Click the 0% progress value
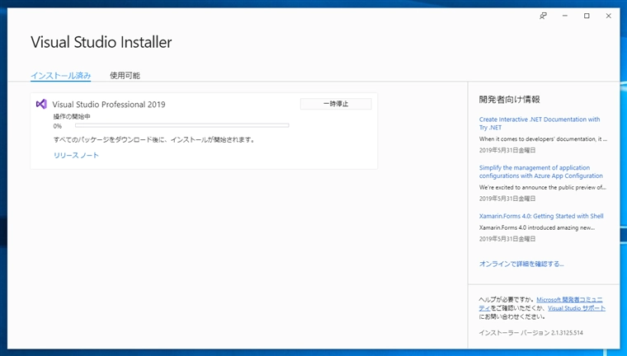Image resolution: width=627 pixels, height=356 pixels. tap(58, 126)
